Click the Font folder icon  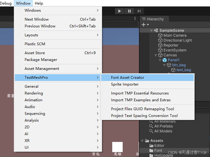click(151, 151)
